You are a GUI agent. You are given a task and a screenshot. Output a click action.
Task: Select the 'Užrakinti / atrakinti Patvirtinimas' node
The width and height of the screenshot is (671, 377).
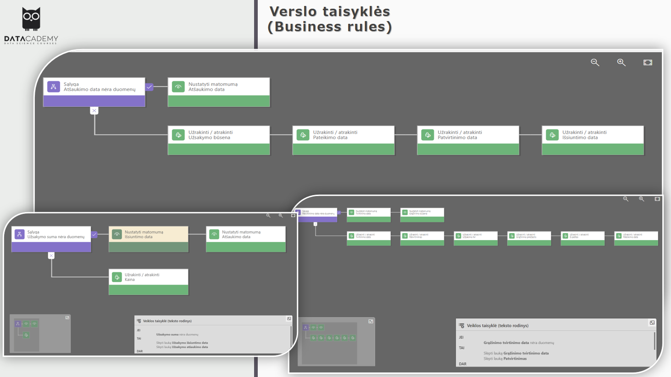(x=422, y=239)
